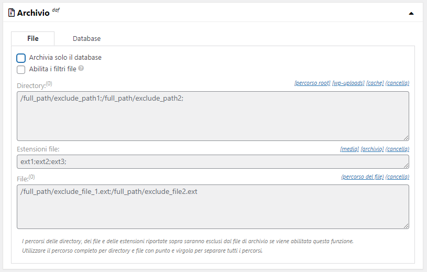Add [media] extensions via the link

click(349, 149)
